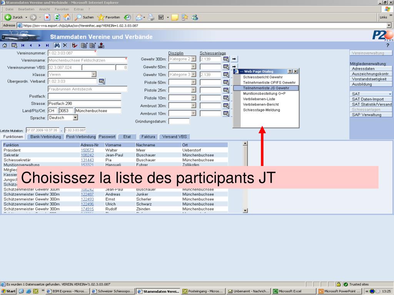The image size is (394, 295).
Task: Click the Gründungsdatum input field
Action: pos(179,121)
